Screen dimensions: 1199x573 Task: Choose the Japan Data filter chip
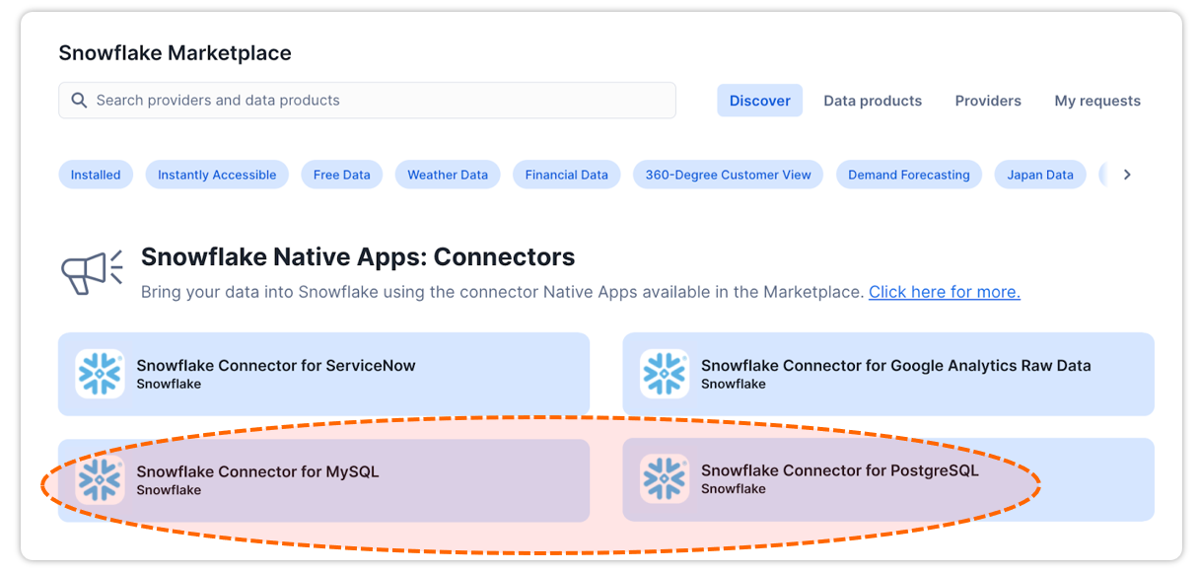pyautogui.click(x=1040, y=175)
